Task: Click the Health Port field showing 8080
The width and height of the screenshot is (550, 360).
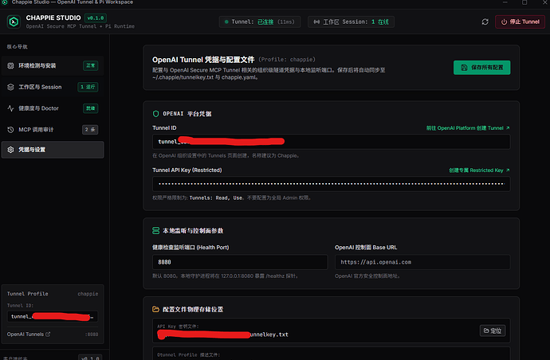Action: [240, 262]
